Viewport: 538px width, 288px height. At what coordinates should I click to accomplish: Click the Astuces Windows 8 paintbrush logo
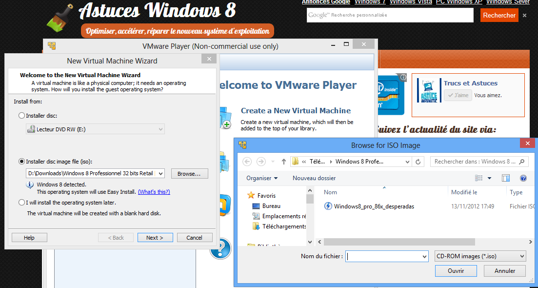point(60,19)
